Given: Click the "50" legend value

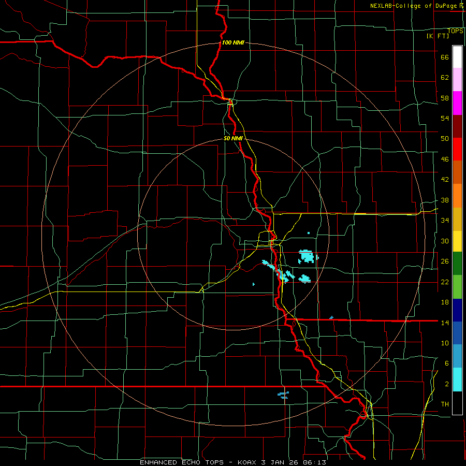Looking at the screenshot, I should click(x=445, y=139).
